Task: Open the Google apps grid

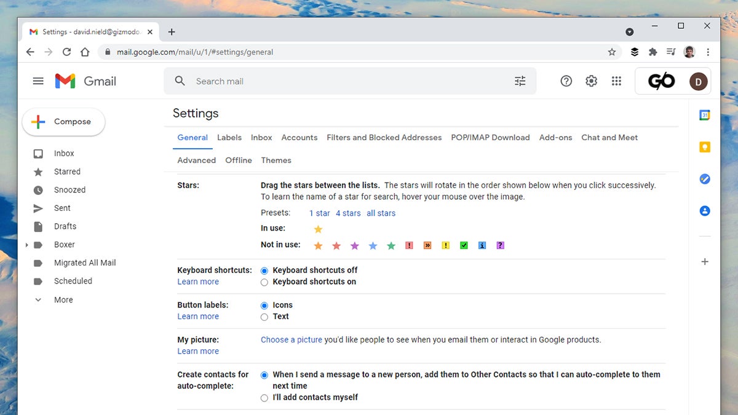Action: pyautogui.click(x=616, y=81)
